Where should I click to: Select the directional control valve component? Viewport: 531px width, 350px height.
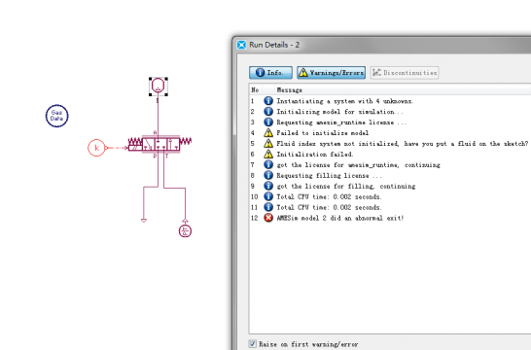click(x=159, y=145)
